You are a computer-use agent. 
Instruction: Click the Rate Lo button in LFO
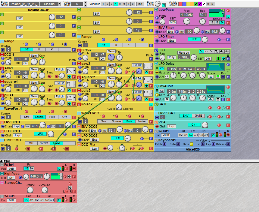[x=184, y=53]
